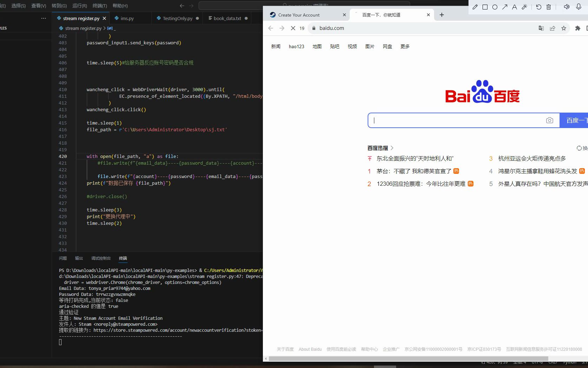
Task: Close the stream register.py editor tab
Action: pos(104,18)
